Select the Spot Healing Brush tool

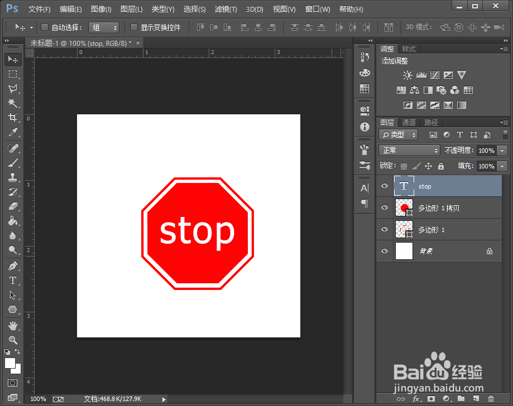(13, 148)
